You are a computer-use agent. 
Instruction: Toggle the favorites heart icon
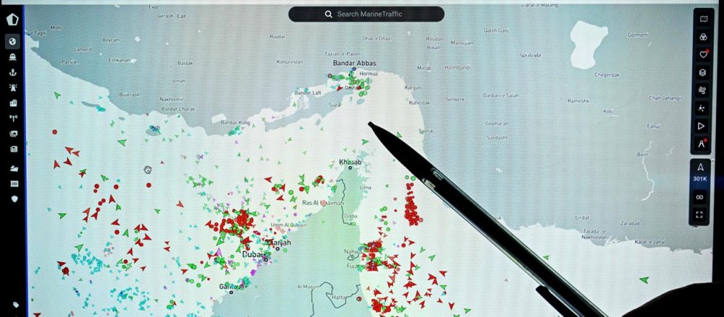coord(701,54)
